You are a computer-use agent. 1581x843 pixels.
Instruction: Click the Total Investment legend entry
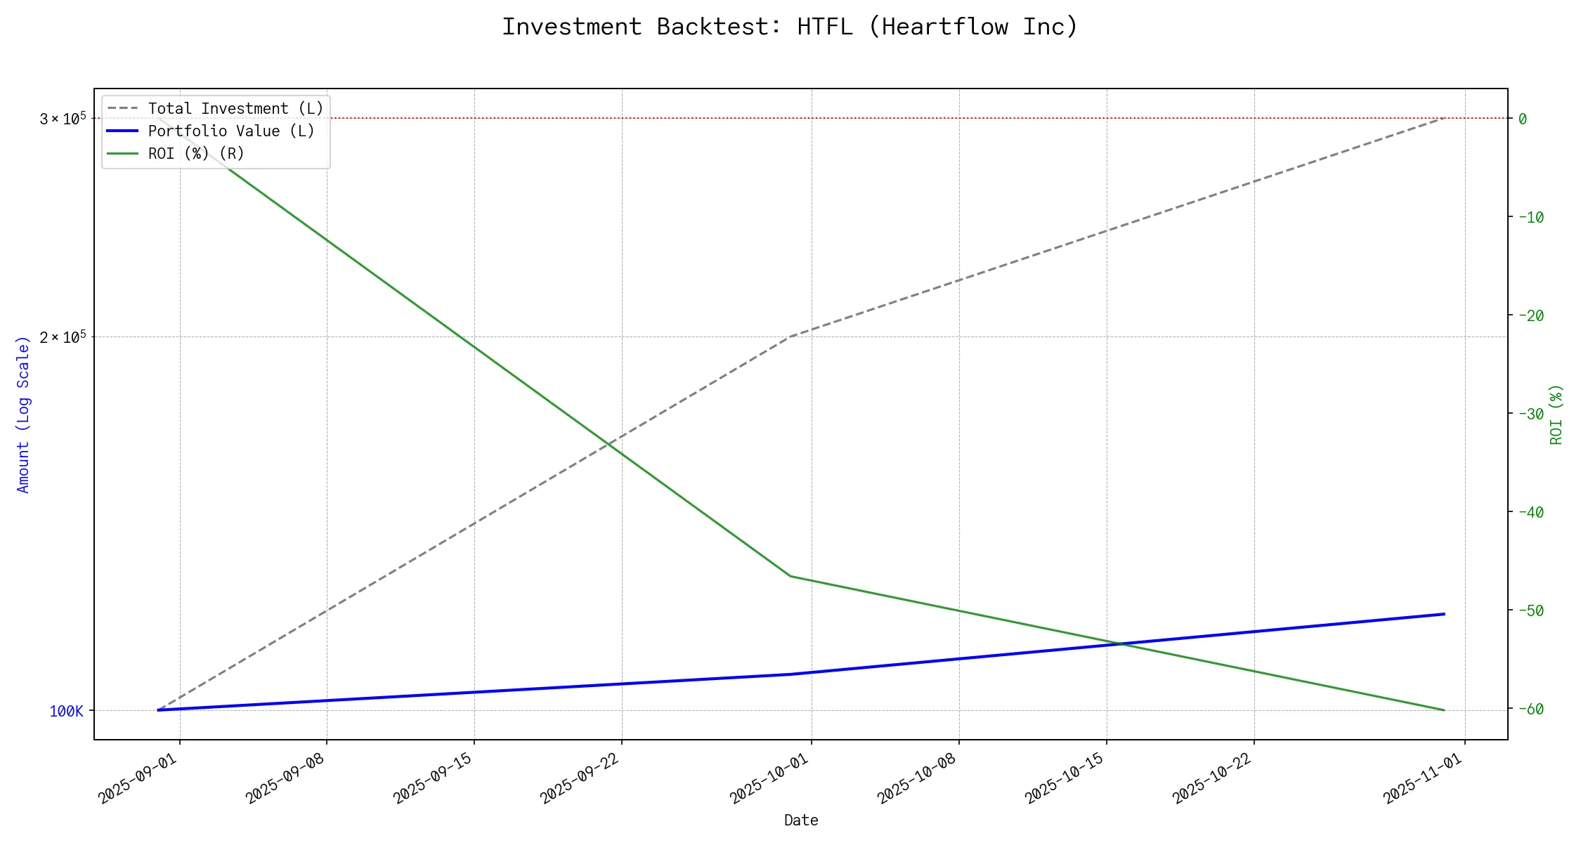coord(235,108)
